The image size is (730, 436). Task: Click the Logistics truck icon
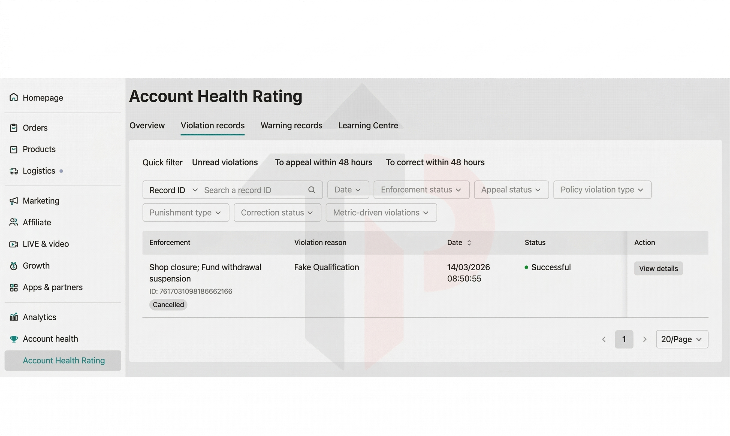point(14,171)
